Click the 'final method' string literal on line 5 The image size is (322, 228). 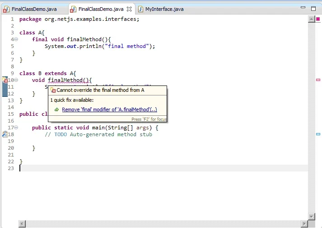pyautogui.click(x=127, y=46)
